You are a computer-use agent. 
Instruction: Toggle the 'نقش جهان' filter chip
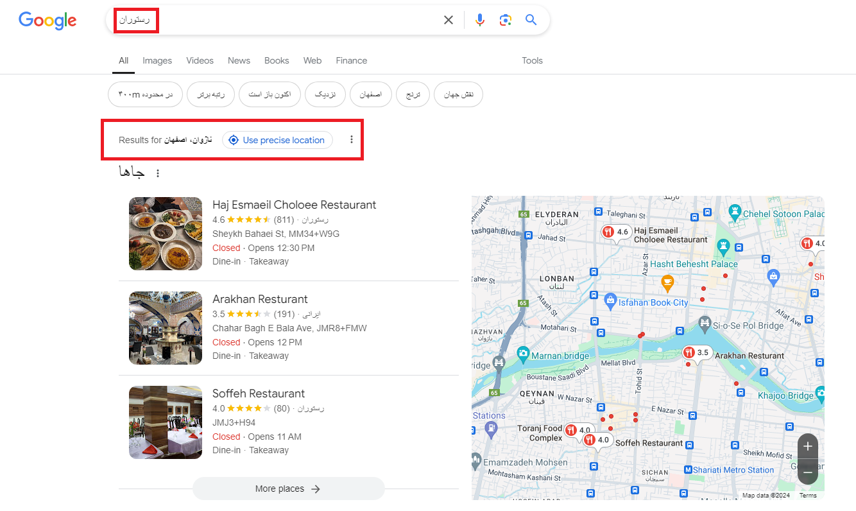click(458, 94)
